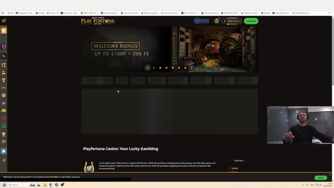Screen dimensions: 334x188
Task: Open the Blackjack bookmark
Action: pyautogui.click(x=266, y=13)
